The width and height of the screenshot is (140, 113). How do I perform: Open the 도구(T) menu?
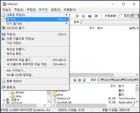tap(43, 10)
